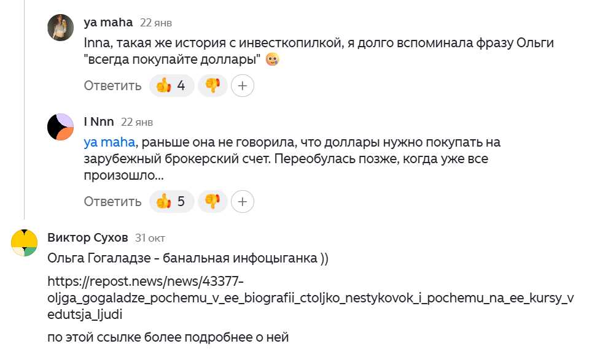Image resolution: width=600 pixels, height=349 pixels.
Task: Open ya maha's profile avatar
Action: pos(61,28)
